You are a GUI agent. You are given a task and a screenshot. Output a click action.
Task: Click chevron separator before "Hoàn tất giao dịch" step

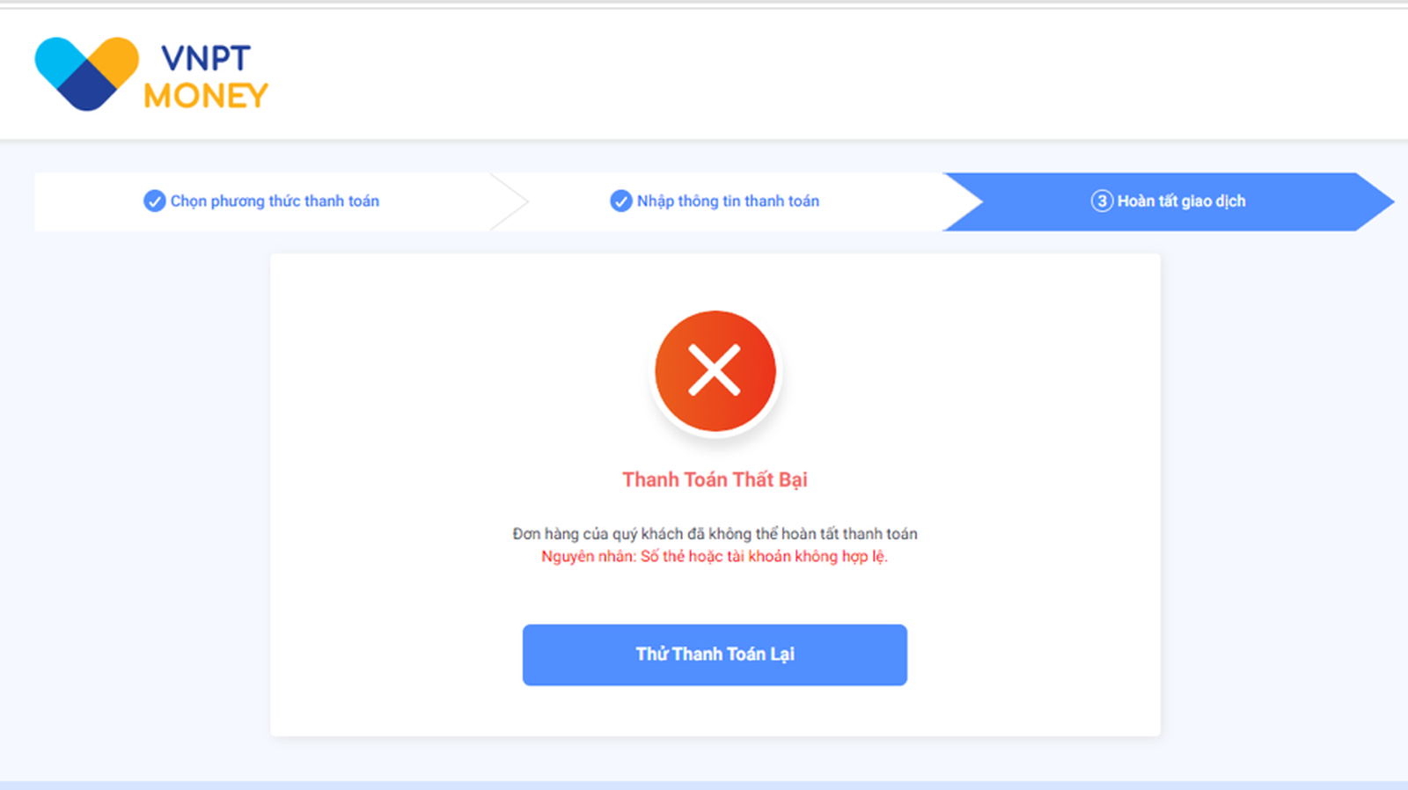[x=963, y=201]
